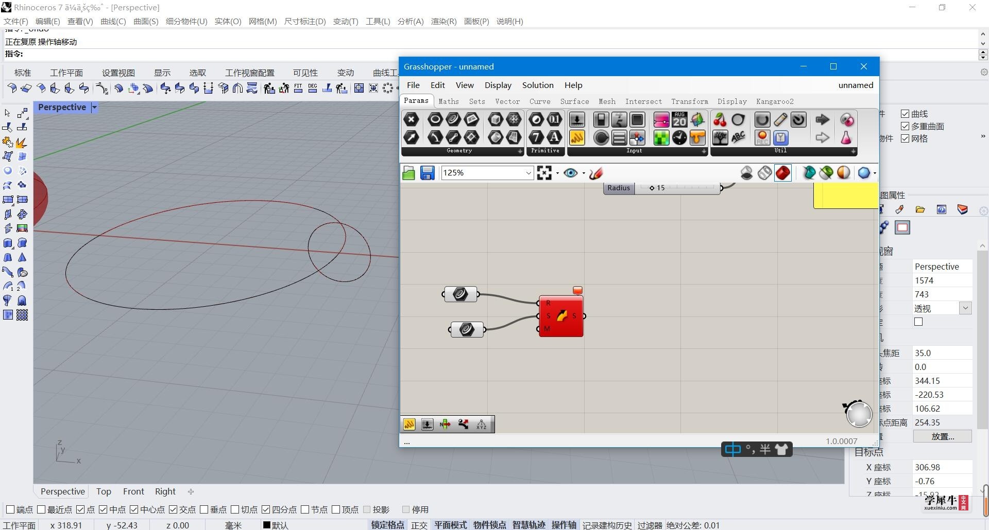Select the Circle parameter icon in Geometry
The height and width of the screenshot is (530, 989).
(x=435, y=119)
